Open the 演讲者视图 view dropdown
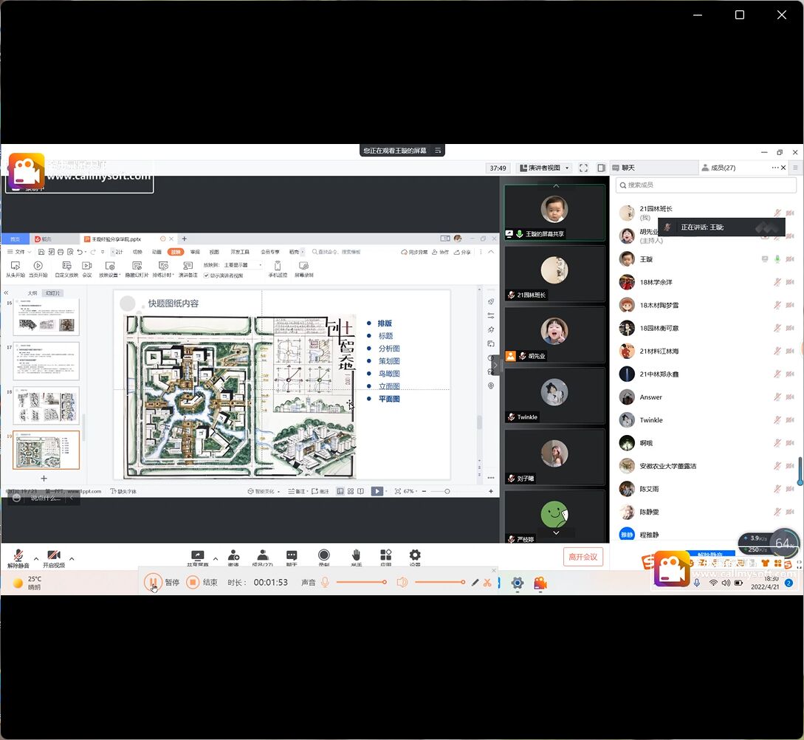This screenshot has height=740, width=804. [x=544, y=168]
